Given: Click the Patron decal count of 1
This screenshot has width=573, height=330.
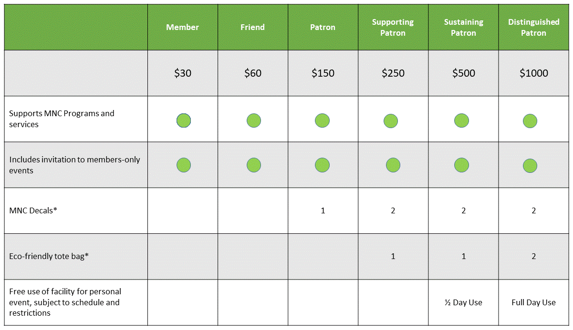Looking at the screenshot, I should 323,210.
